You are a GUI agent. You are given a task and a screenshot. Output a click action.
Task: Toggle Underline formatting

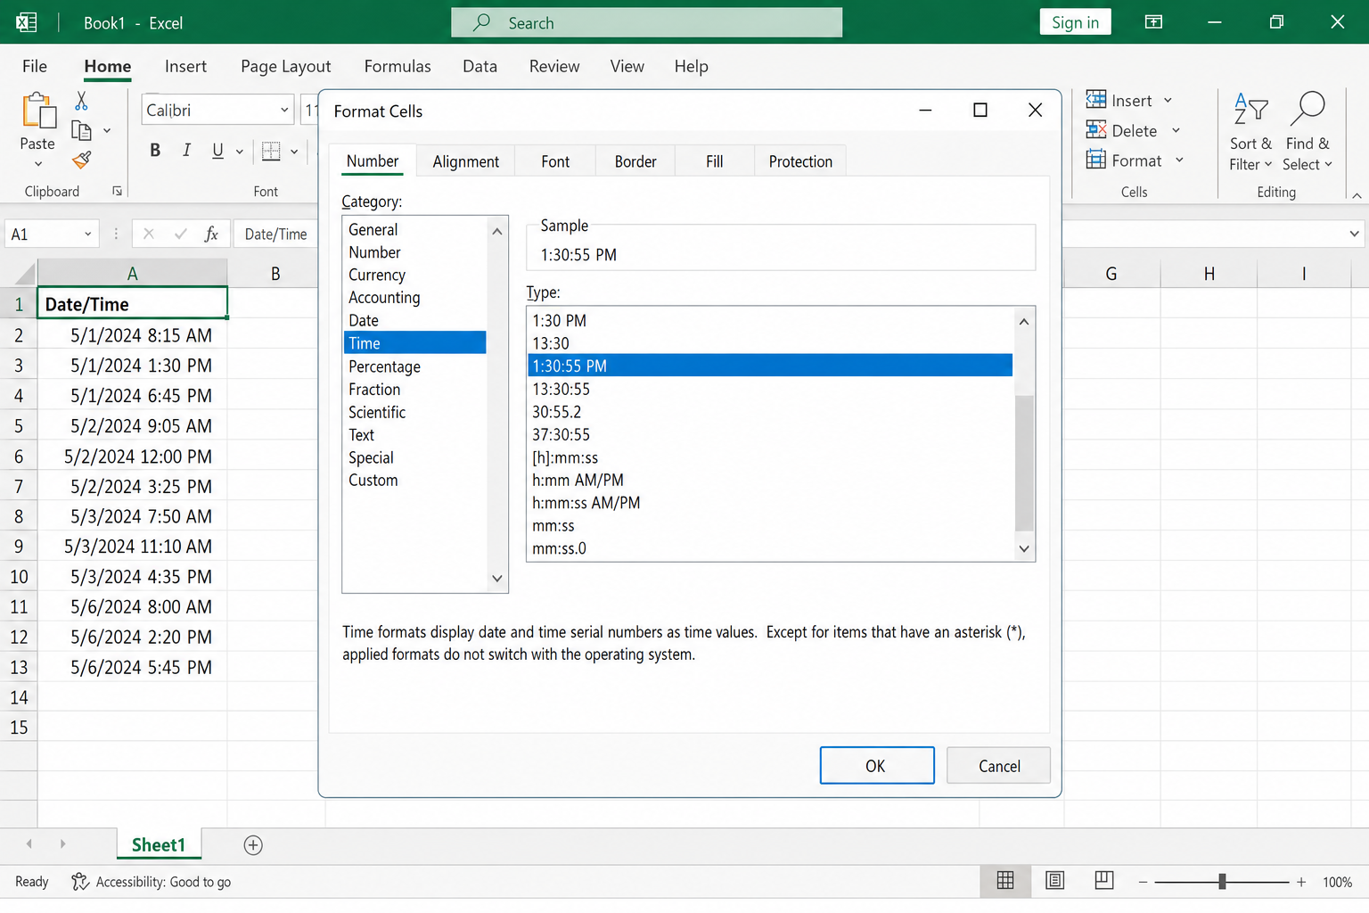click(217, 151)
